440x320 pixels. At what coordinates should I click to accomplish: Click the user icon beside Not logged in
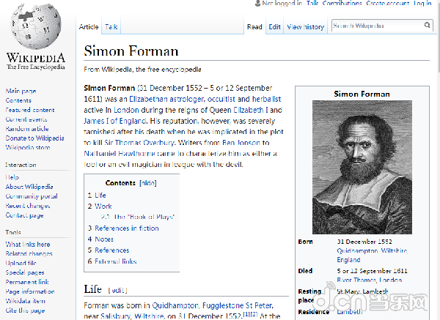(257, 3)
